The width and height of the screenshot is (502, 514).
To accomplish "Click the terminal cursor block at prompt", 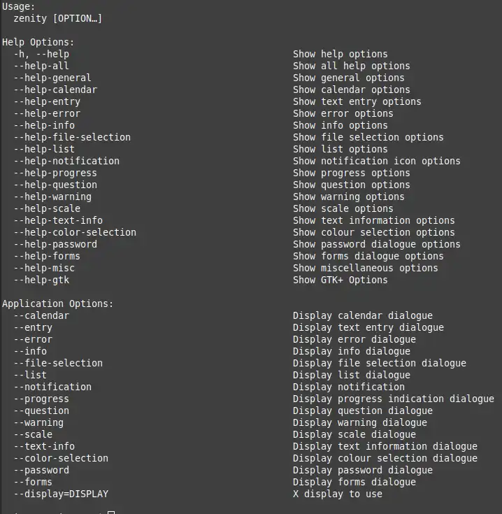I will (111, 513).
